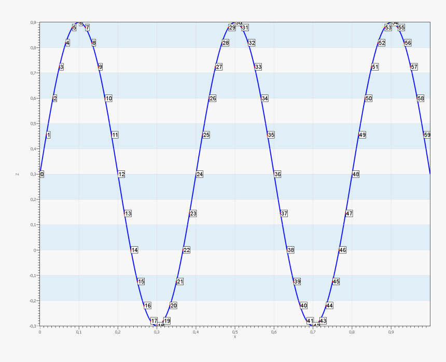Select data point label 22
Screen dimensions: 446x362
pos(186,250)
